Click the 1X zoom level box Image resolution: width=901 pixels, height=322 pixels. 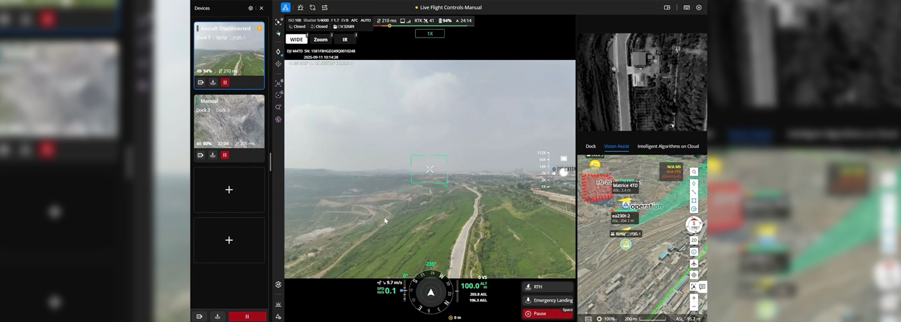point(430,33)
